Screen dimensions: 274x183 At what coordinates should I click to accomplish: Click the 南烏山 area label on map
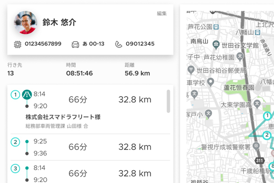199,41
